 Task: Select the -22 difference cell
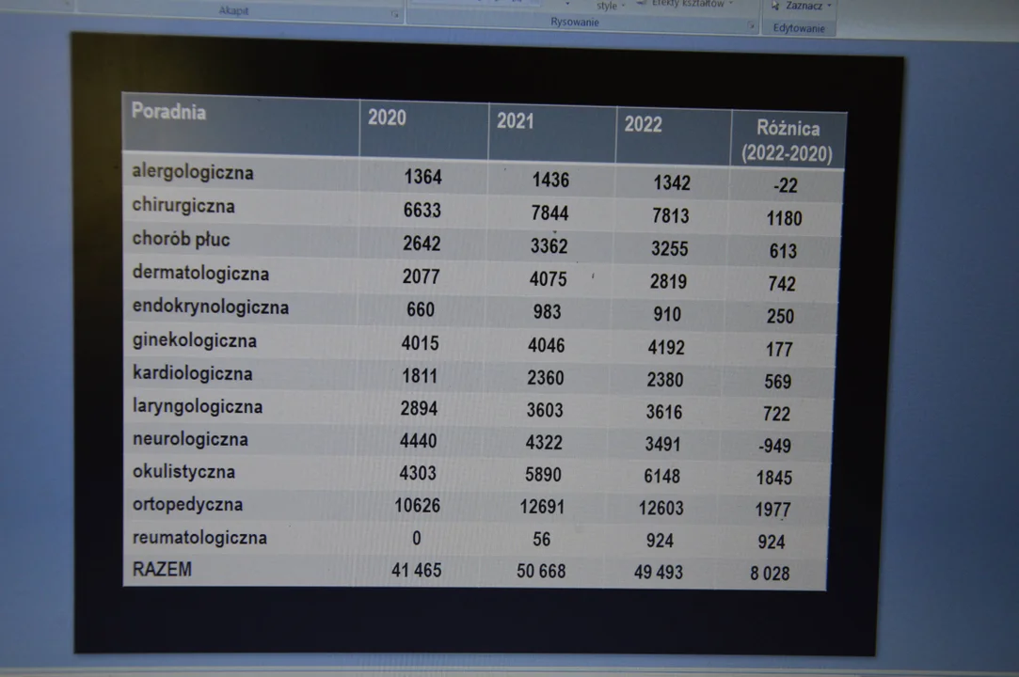pyautogui.click(x=785, y=186)
